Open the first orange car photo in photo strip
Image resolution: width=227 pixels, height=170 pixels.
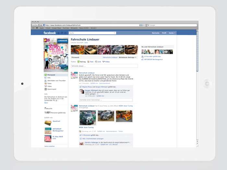(77, 50)
